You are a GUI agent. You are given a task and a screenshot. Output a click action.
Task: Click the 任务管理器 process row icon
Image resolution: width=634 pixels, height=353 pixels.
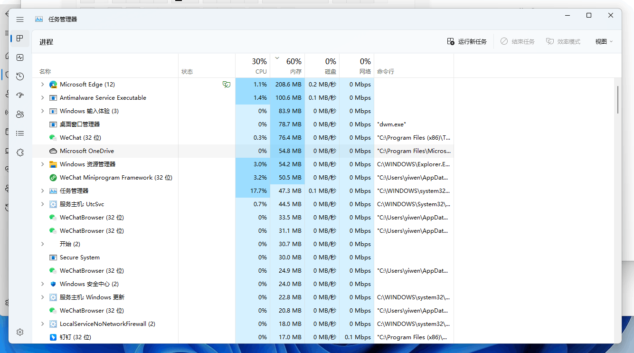pos(53,191)
